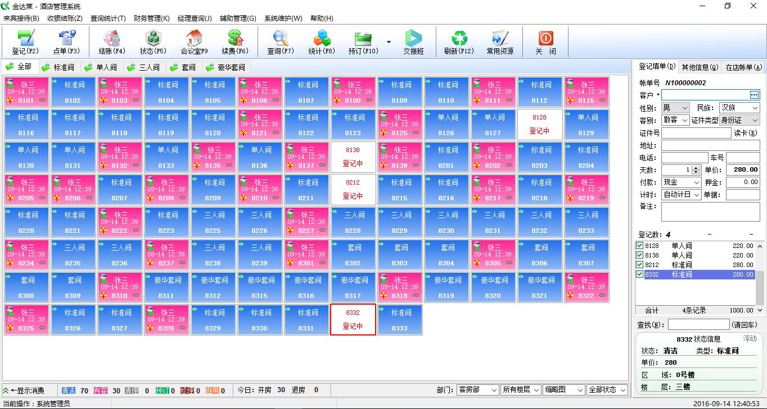The image size is (767, 409).
Task: Switch to the 标准间 room type tab
Action: [x=59, y=67]
